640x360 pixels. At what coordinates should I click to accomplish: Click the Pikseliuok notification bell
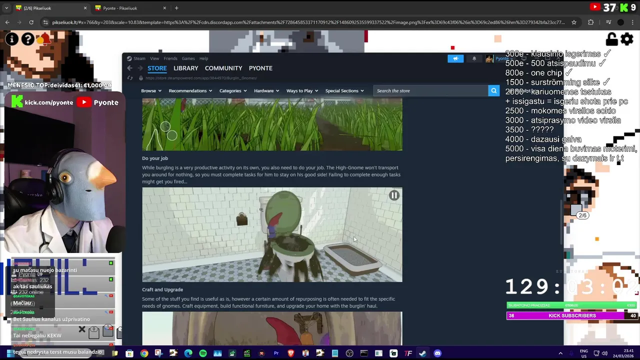[x=45, y=39]
